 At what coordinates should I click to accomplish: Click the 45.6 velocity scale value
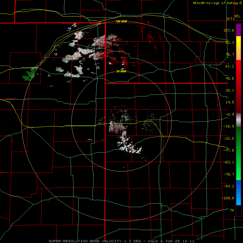[x=230, y=78]
